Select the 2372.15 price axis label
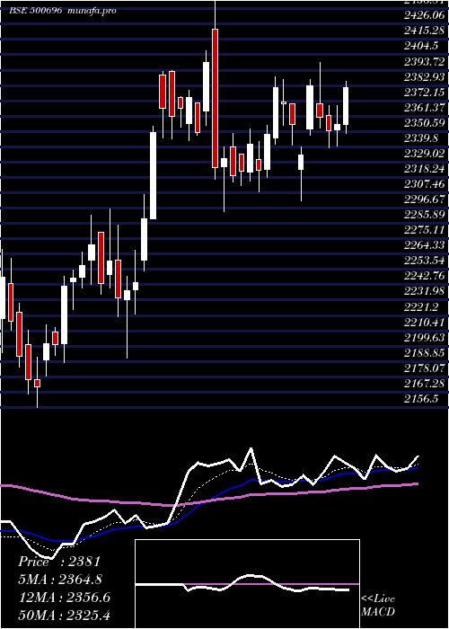Viewport: 449px width, 629px height. pos(424,93)
